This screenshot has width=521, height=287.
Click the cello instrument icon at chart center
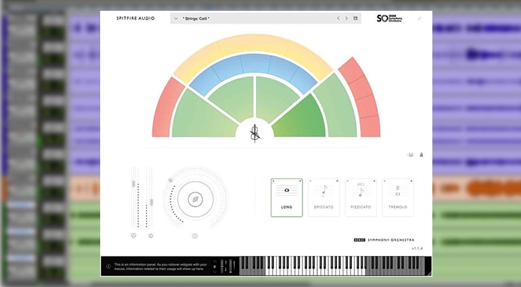255,133
